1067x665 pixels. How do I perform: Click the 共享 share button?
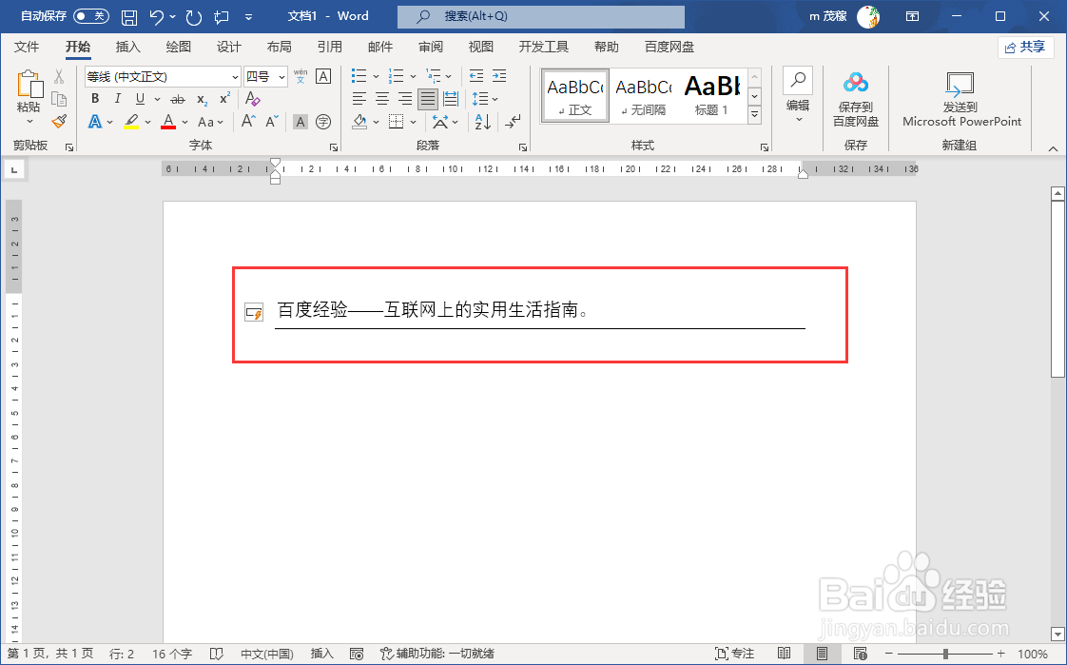pos(1025,47)
